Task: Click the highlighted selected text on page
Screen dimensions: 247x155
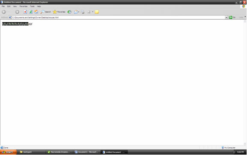Action: click(15, 24)
